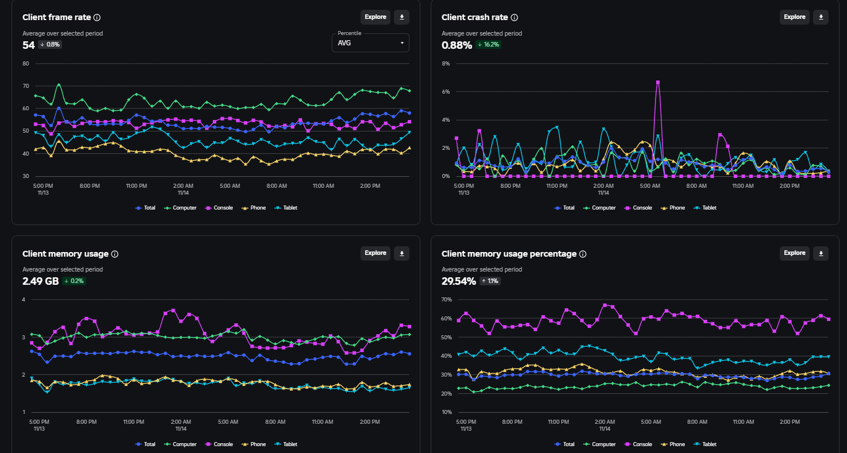The width and height of the screenshot is (847, 453).
Task: Download Client memory usage percentage data
Action: (821, 253)
